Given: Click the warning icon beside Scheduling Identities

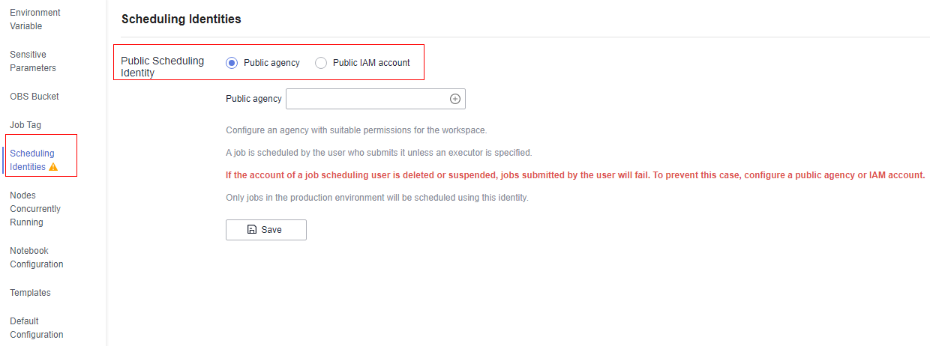Looking at the screenshot, I should click(x=53, y=167).
